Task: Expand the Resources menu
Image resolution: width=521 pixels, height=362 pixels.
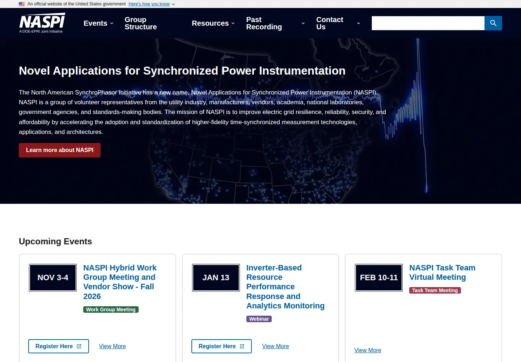Action: point(213,23)
